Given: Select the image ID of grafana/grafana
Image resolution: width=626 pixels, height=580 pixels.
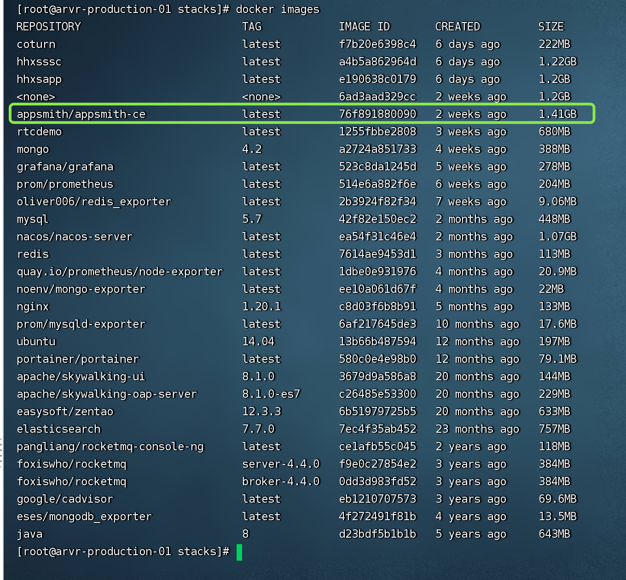Looking at the screenshot, I should pyautogui.click(x=377, y=166).
